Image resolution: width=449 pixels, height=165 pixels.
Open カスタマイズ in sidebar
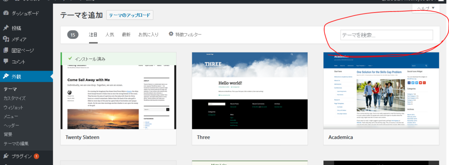pyautogui.click(x=14, y=98)
